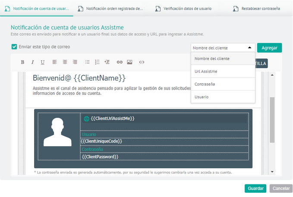The height and width of the screenshot is (197, 293).
Task: Select 'Contraseña' option in dropdown list
Action: (223, 84)
